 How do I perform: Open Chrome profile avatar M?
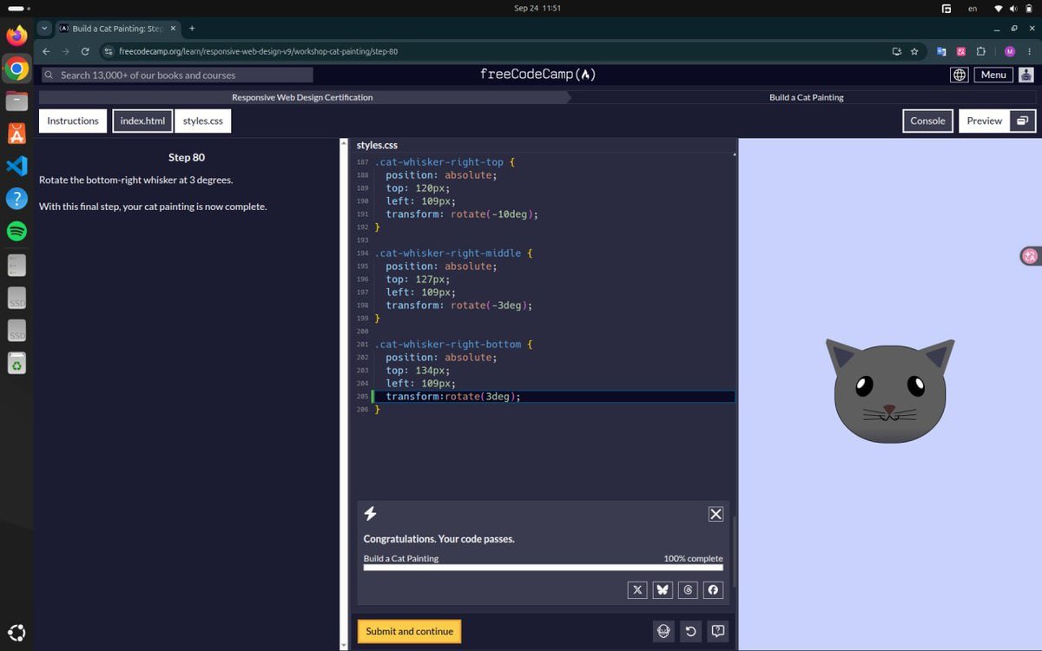tap(1009, 51)
